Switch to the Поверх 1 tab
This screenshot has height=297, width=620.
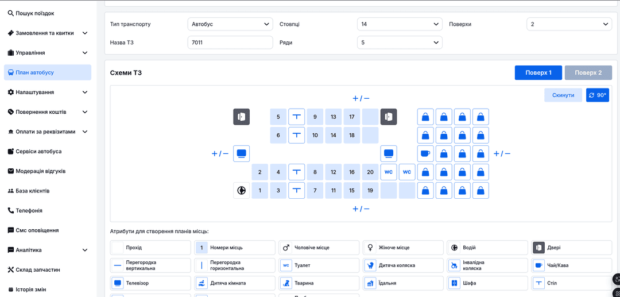[538, 73]
